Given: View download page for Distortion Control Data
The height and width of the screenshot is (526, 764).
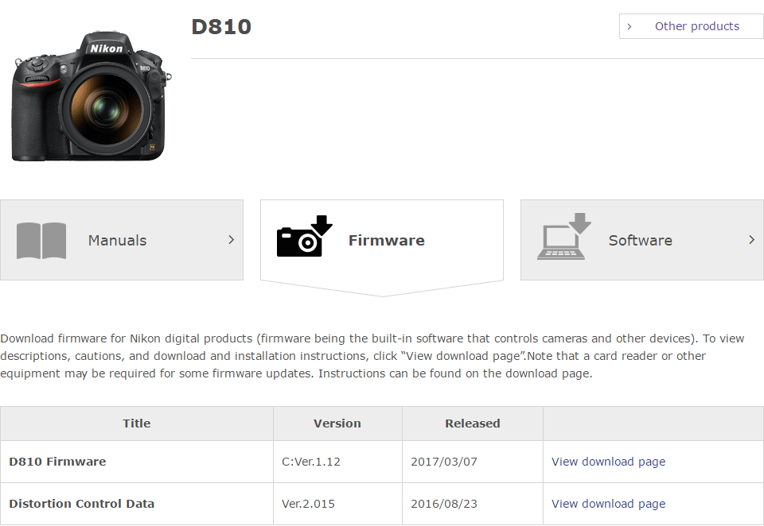Looking at the screenshot, I should point(608,504).
